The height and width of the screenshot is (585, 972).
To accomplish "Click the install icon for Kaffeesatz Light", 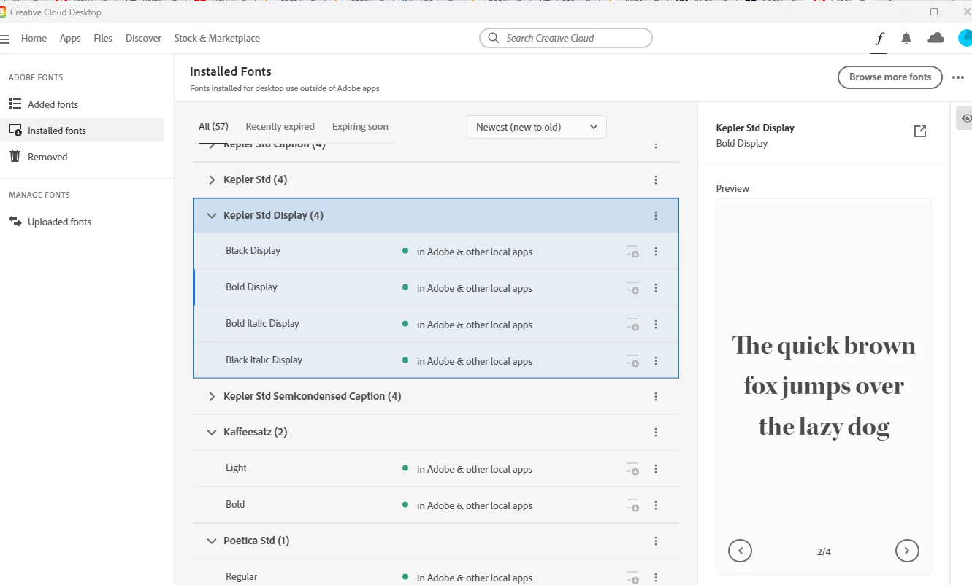I will pyautogui.click(x=632, y=469).
